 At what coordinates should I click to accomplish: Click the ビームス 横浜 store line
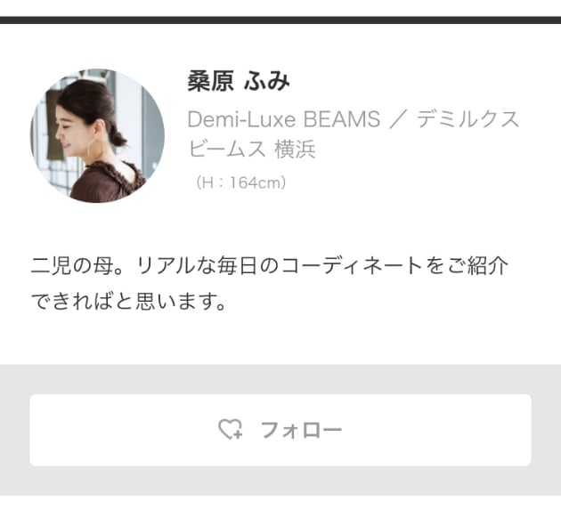(252, 149)
